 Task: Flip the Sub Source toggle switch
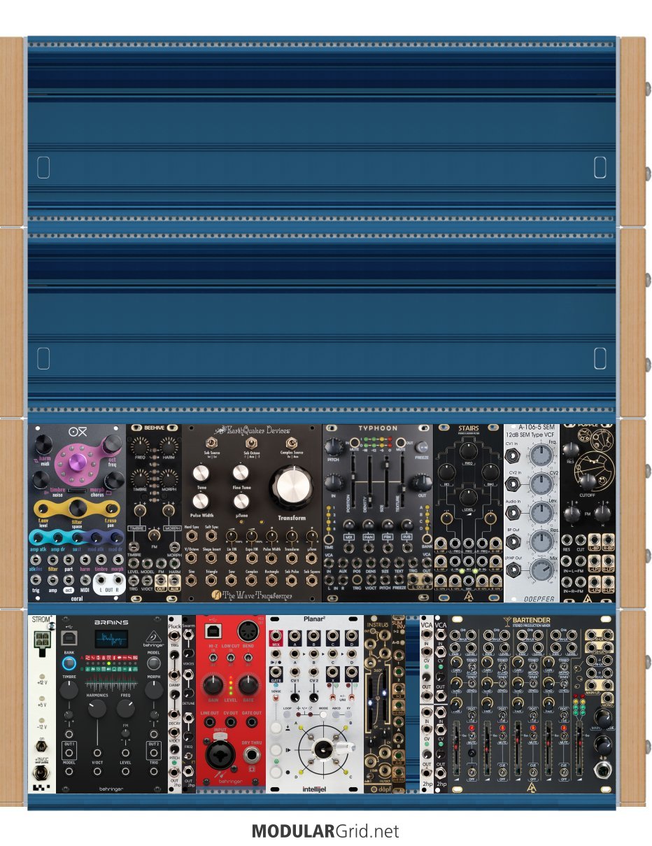coord(211,444)
